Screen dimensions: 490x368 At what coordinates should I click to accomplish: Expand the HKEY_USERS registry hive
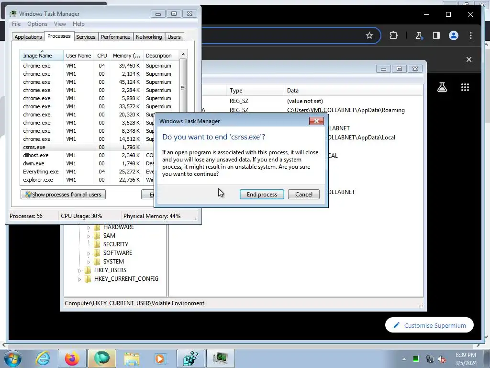click(x=80, y=270)
